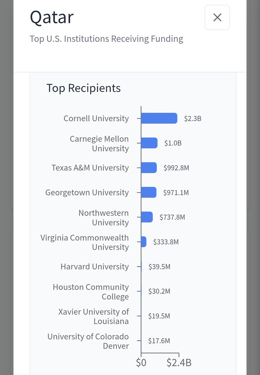Click the $2.4B axis tick label
Screen dimensions: 260x375
pyautogui.click(x=179, y=362)
